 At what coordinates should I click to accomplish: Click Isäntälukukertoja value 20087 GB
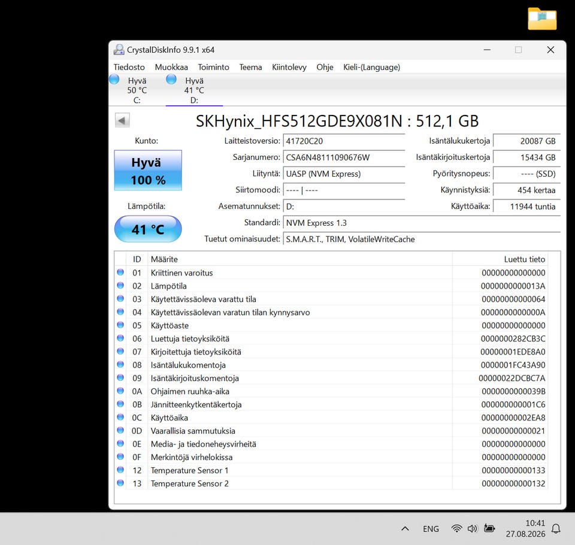click(526, 141)
